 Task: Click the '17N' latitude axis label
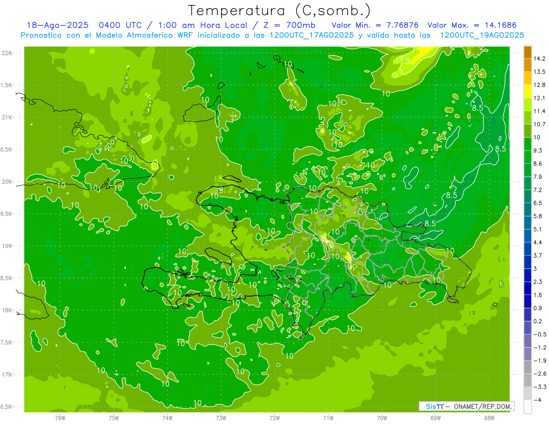tap(7, 375)
